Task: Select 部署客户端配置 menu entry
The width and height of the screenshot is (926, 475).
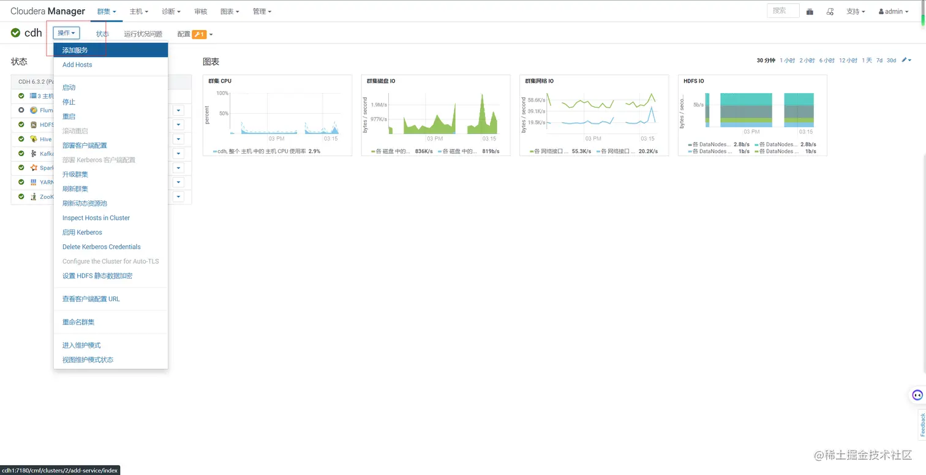Action: (x=111, y=146)
